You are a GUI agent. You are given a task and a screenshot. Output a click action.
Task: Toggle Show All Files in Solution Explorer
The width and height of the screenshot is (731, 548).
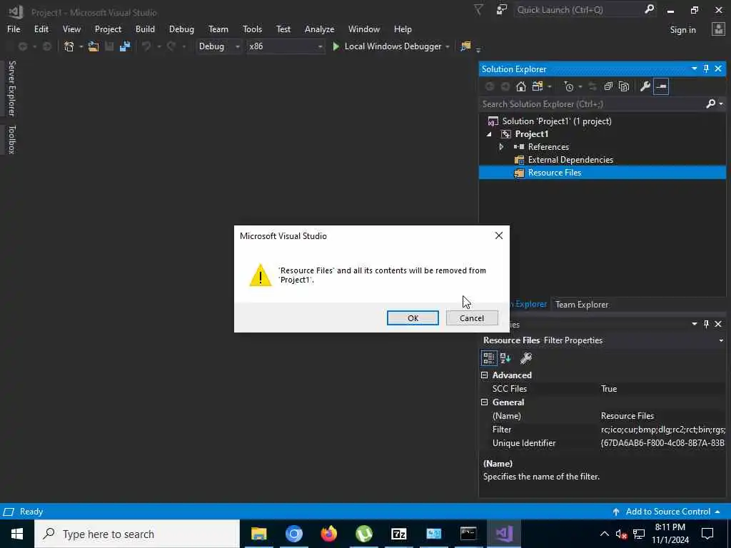pyautogui.click(x=624, y=86)
